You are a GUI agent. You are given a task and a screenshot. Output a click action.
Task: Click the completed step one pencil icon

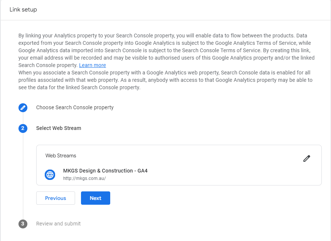pyautogui.click(x=23, y=108)
